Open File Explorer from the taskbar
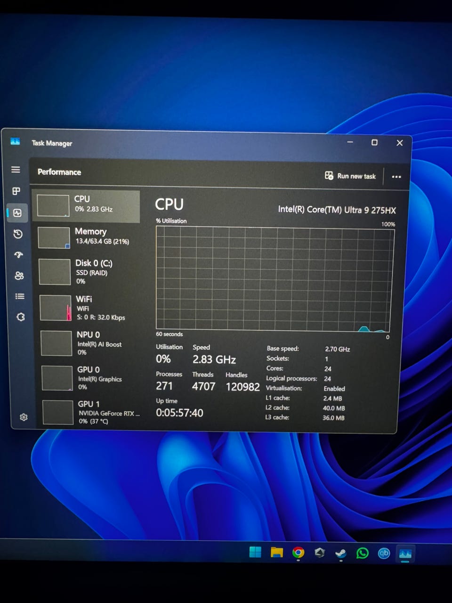Viewport: 452px width, 603px height. tap(277, 552)
